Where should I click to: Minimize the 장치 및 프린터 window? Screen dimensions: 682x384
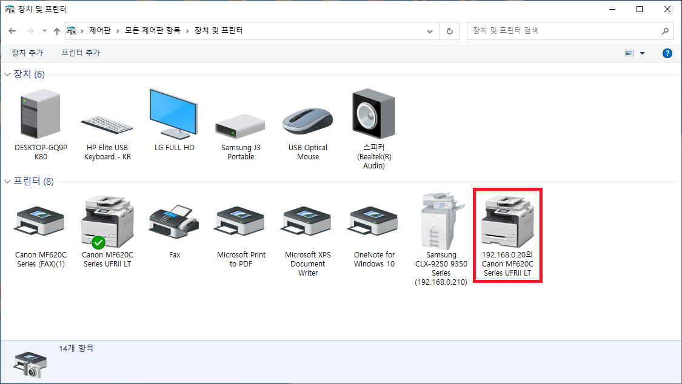pyautogui.click(x=612, y=9)
